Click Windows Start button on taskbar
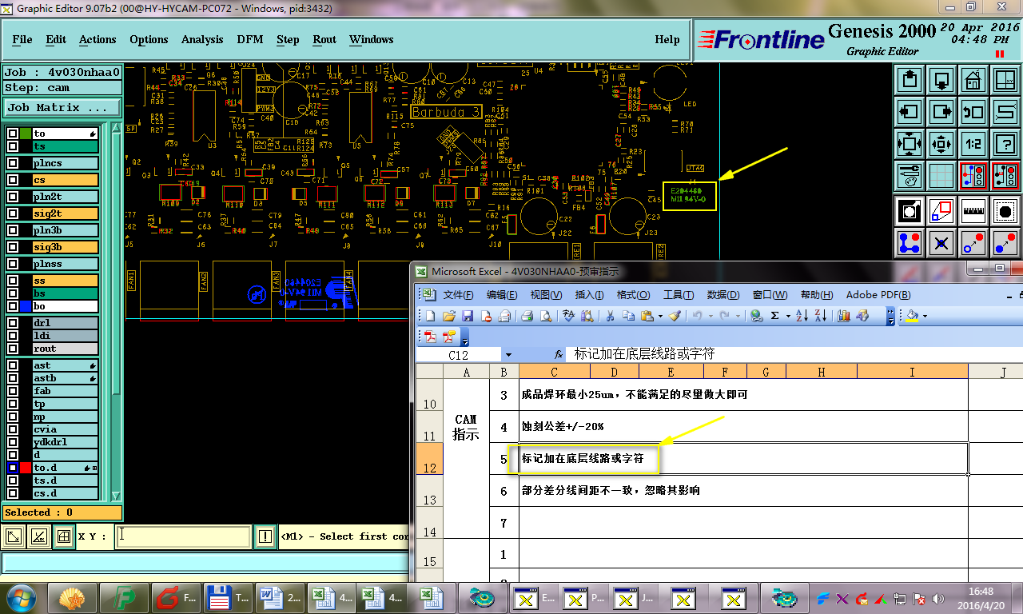 22,597
